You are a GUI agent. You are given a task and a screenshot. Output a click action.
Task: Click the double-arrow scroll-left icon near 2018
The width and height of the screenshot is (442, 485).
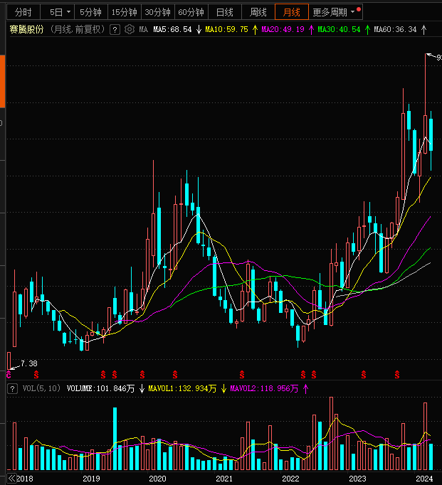click(11, 478)
